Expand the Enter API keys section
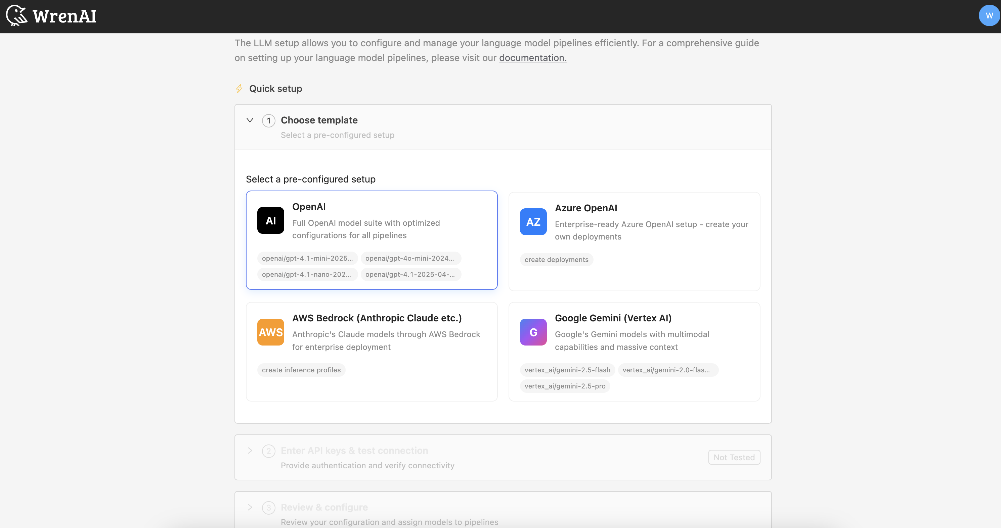Screen dimensions: 1001x528 coord(250,451)
